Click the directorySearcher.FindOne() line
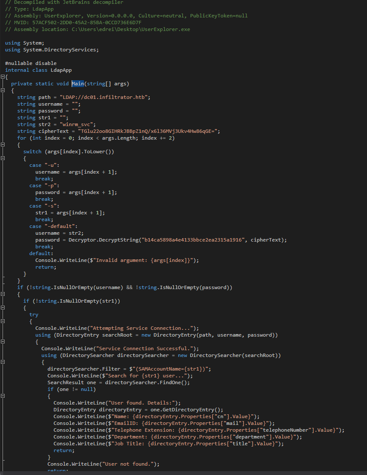Screen dimensions: 367x475 [119, 382]
